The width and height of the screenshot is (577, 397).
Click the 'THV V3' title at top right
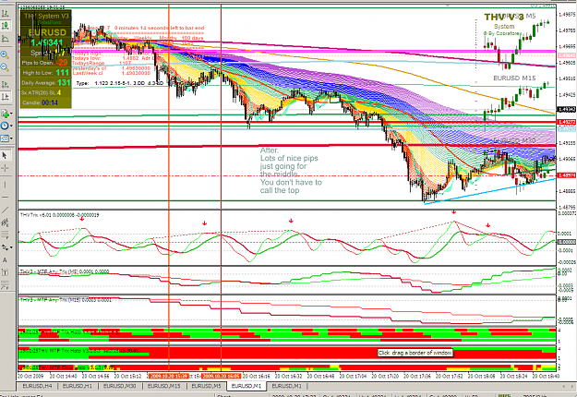coord(504,17)
